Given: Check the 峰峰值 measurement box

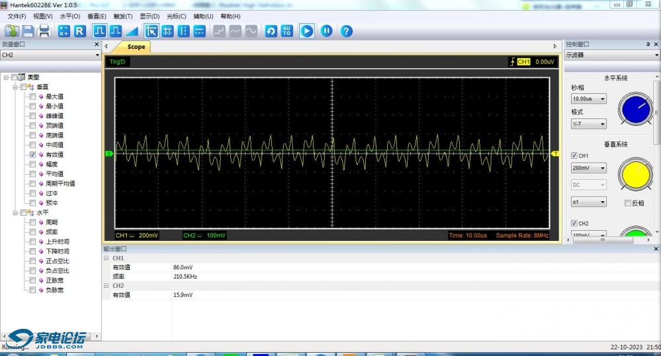Looking at the screenshot, I should pos(32,116).
